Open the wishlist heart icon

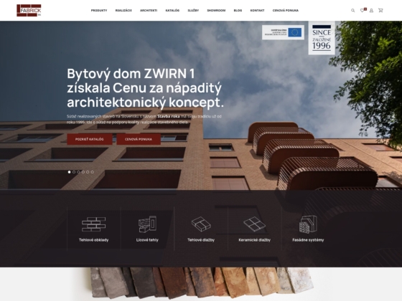362,11
